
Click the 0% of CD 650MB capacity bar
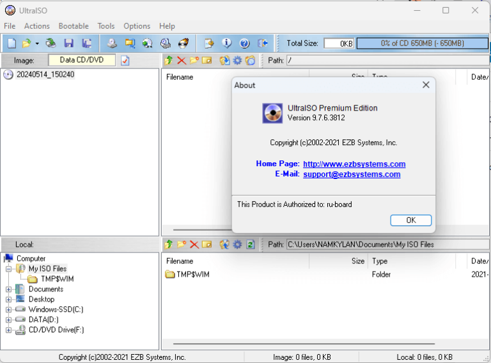(x=422, y=43)
